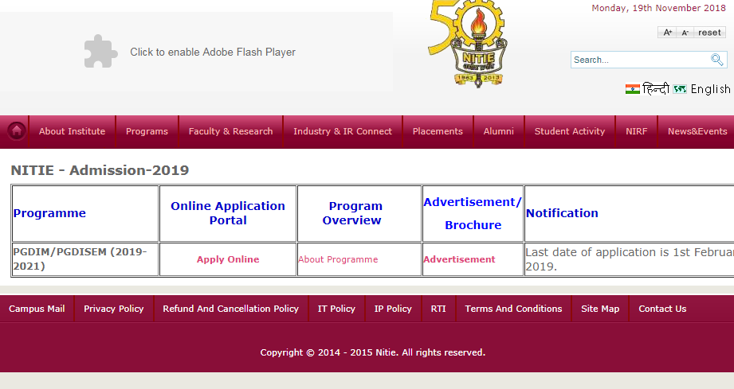Open IP Policy footer link
This screenshot has height=389, width=734.
(x=393, y=309)
